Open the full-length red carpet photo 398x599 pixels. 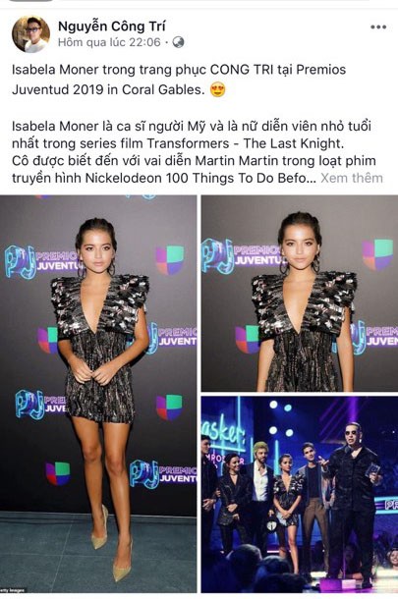point(98,394)
